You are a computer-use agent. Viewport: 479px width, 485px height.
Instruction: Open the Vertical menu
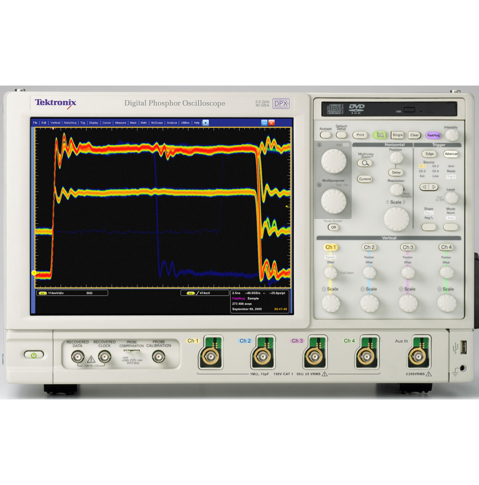point(55,123)
